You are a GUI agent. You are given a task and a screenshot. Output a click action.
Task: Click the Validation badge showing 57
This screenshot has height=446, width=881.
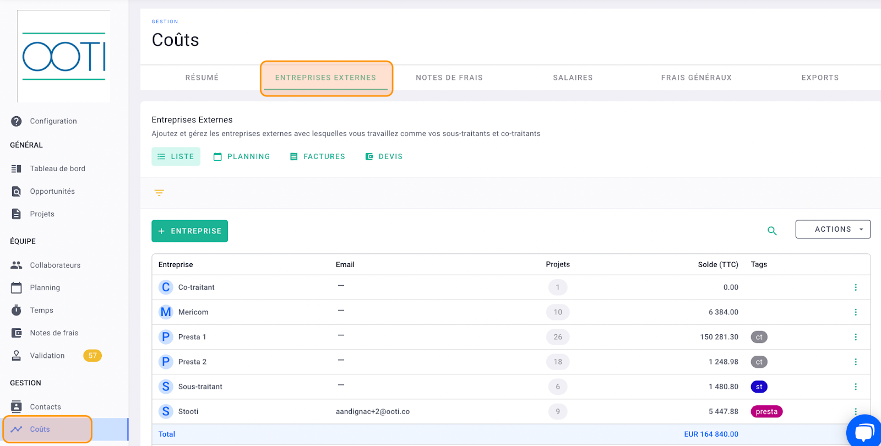(93, 356)
